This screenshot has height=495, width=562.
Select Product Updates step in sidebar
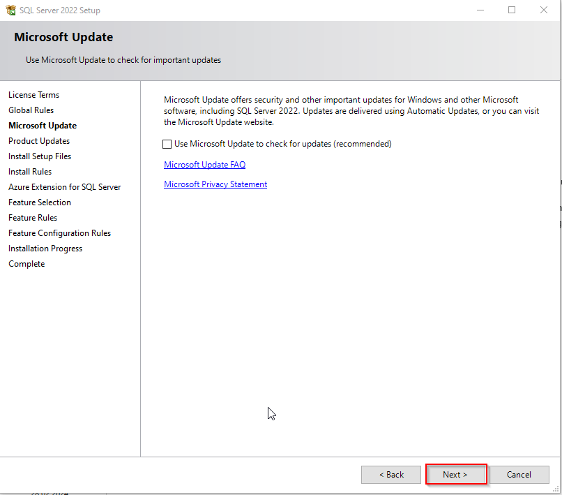click(x=39, y=141)
